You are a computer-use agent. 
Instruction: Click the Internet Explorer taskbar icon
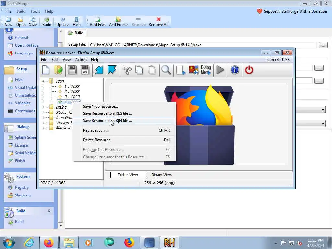(x=29, y=243)
